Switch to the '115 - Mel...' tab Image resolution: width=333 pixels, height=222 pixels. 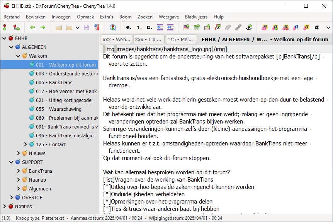click(x=181, y=39)
